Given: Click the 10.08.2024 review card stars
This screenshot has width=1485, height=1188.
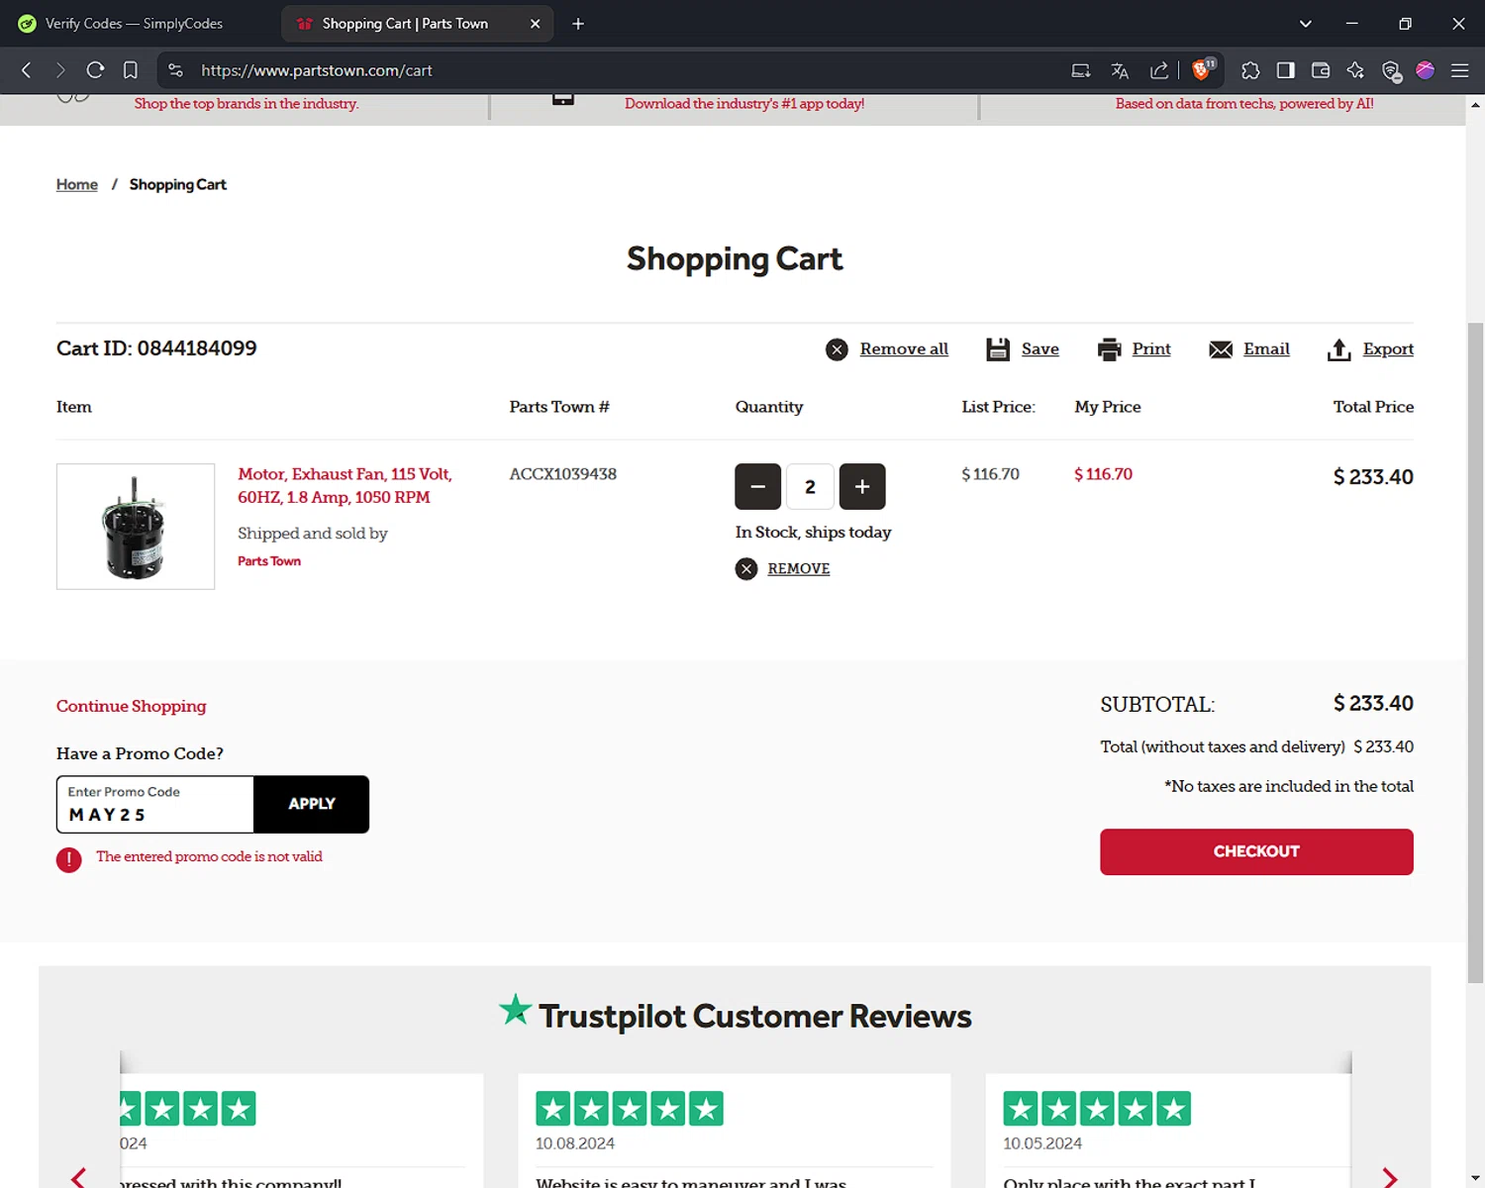Looking at the screenshot, I should pyautogui.click(x=630, y=1109).
